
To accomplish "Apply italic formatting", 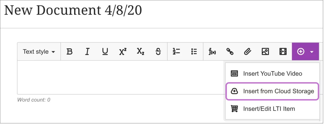I will coord(87,52).
